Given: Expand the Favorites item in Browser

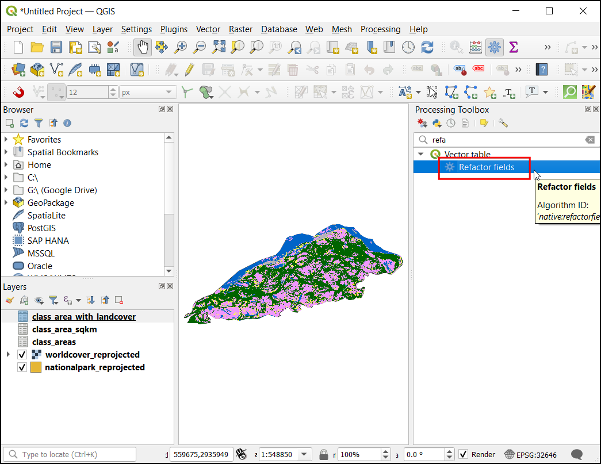Looking at the screenshot, I should coord(6,140).
